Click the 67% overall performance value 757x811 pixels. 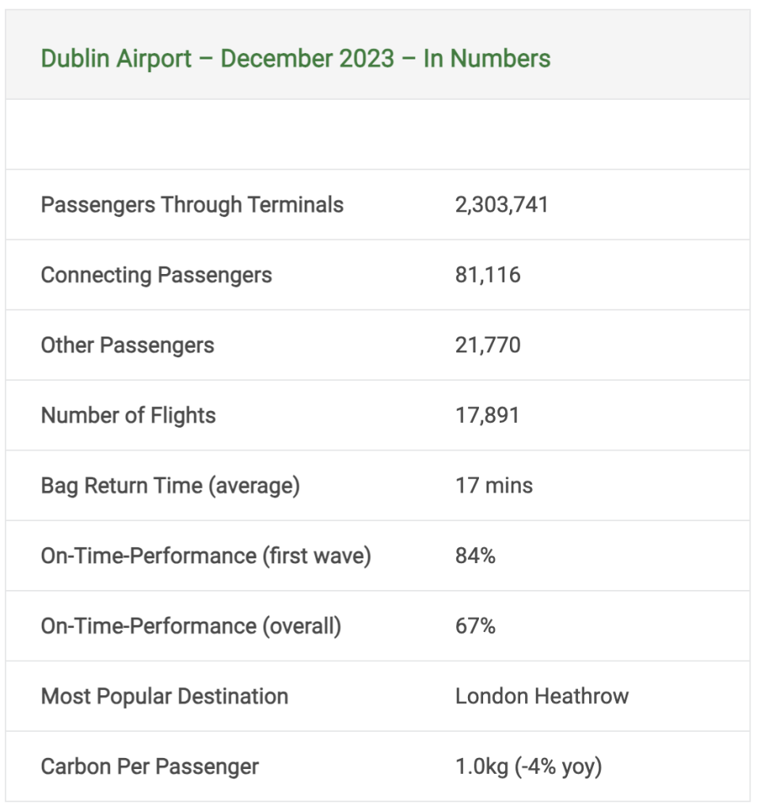[475, 626]
